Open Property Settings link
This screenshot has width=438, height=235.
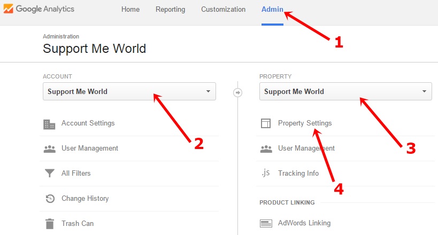pos(305,123)
